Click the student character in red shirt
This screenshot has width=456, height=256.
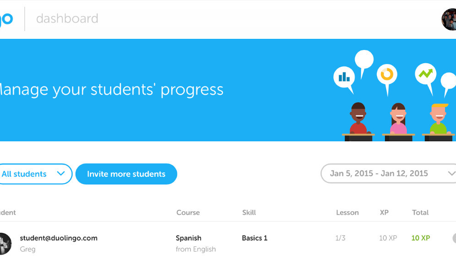(x=358, y=121)
